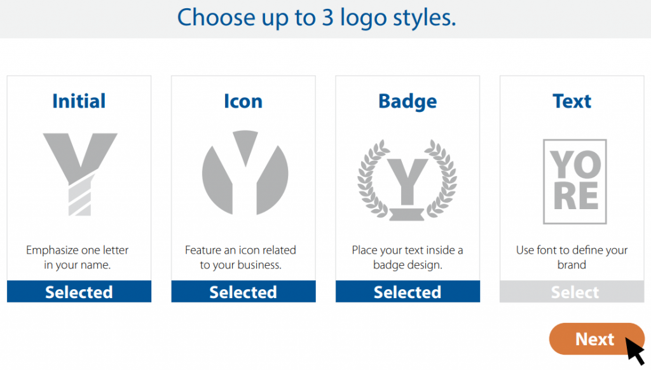Click the Text card heading
The width and height of the screenshot is (651, 370).
(571, 100)
